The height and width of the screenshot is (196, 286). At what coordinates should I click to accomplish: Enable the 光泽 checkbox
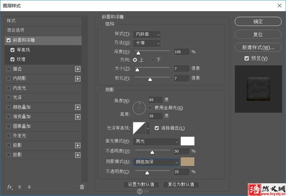pyautogui.click(x=9, y=98)
